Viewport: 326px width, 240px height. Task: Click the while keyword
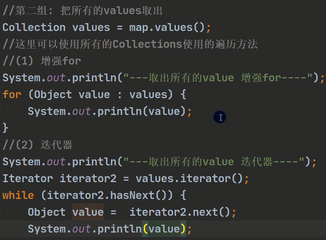[x=18, y=195]
